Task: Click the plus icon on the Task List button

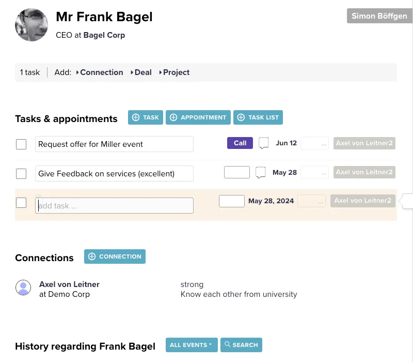Action: click(x=241, y=117)
